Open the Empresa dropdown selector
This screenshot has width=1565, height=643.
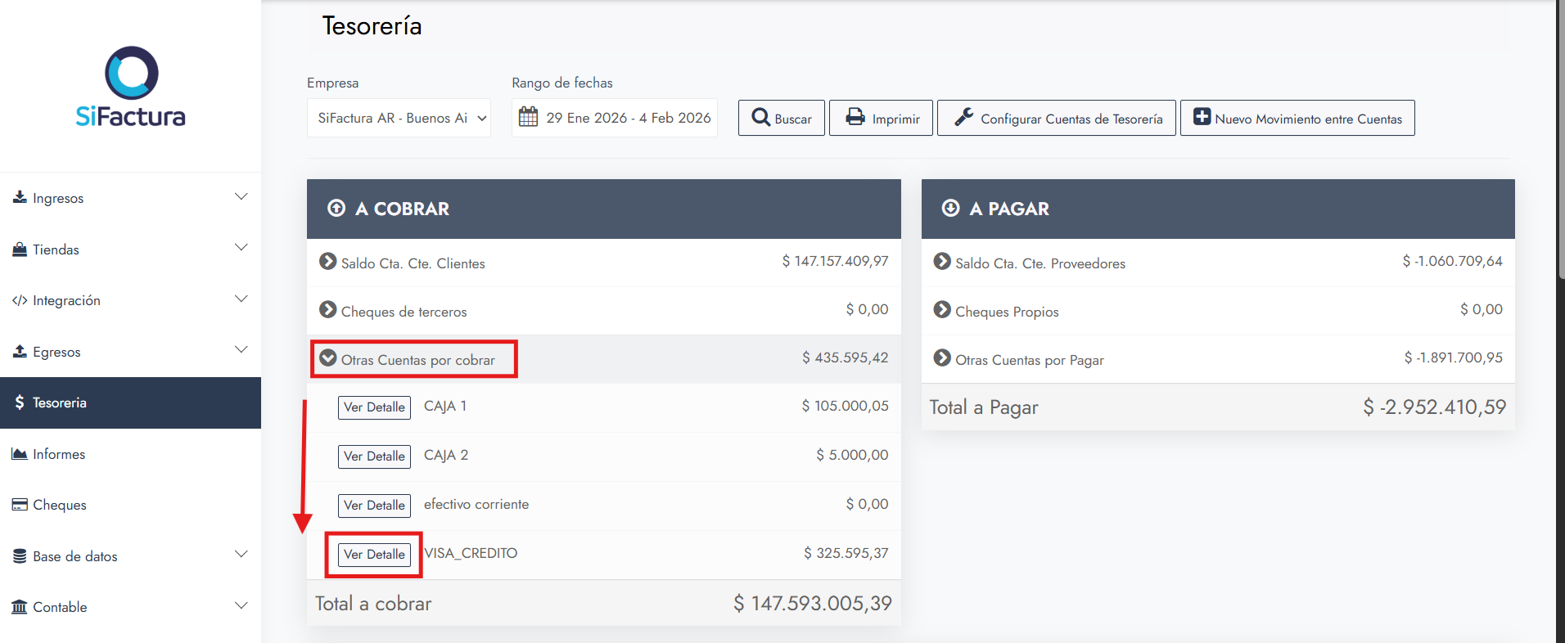click(x=399, y=118)
